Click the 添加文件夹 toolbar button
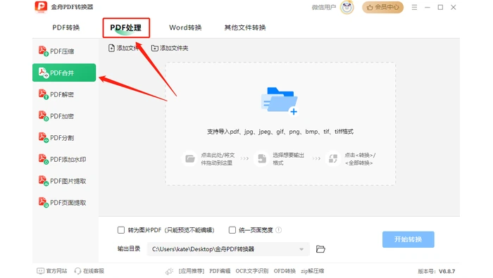The image size is (493, 278). point(170,48)
